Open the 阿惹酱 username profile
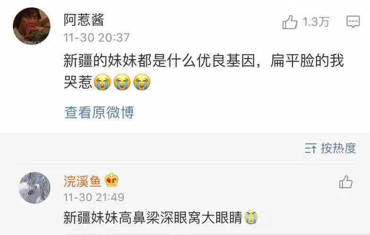This screenshot has height=235, width=370. click(84, 20)
